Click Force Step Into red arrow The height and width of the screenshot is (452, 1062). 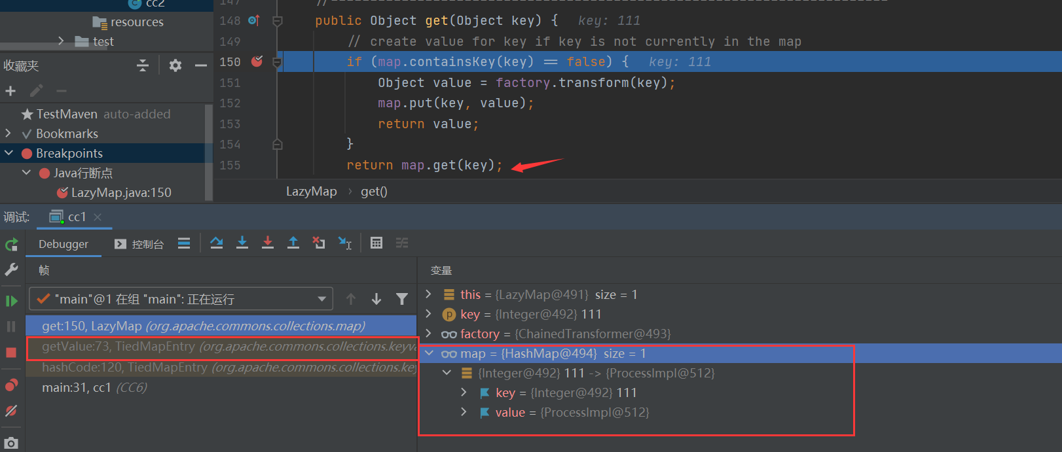tap(268, 243)
